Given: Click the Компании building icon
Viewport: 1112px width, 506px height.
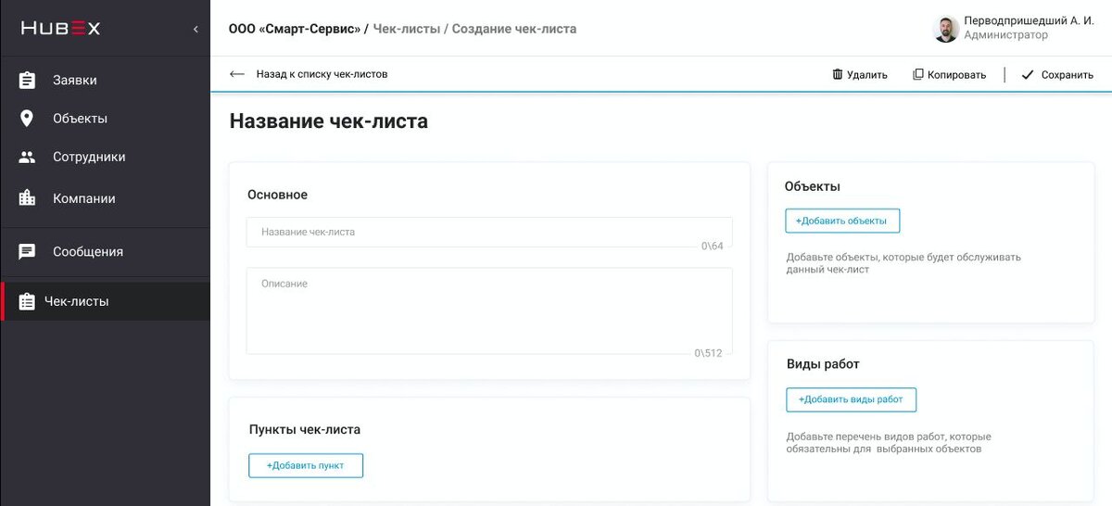Looking at the screenshot, I should (27, 198).
